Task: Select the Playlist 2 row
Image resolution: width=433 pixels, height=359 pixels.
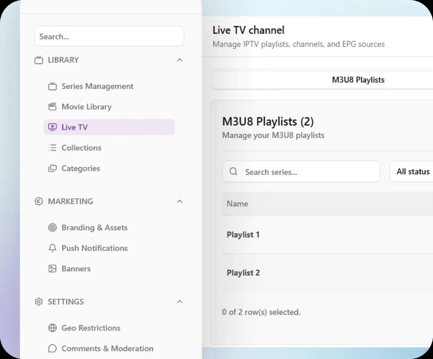Action: (243, 273)
